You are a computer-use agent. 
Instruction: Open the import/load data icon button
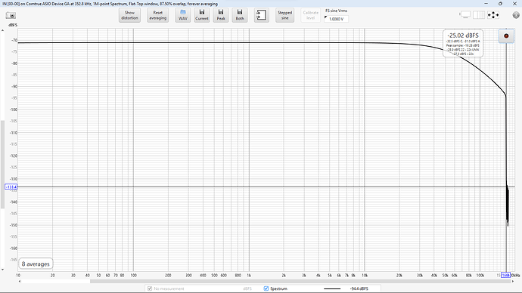(x=261, y=15)
